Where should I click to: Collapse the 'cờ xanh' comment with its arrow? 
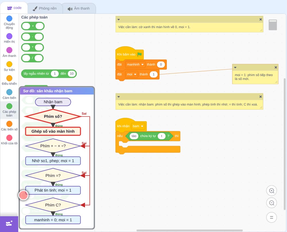tap(119, 20)
